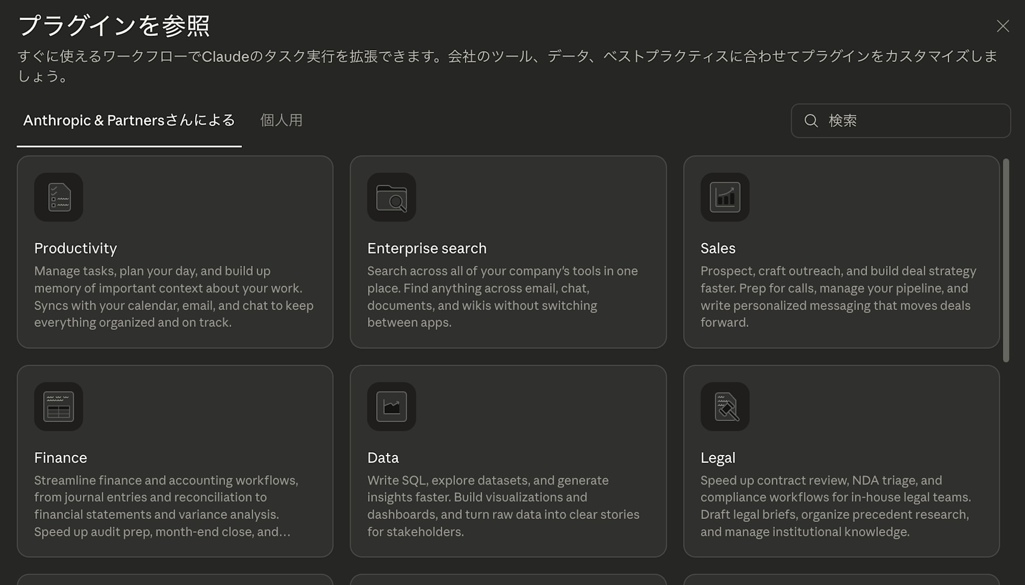
Task: Open the Sales plugin card
Action: click(840, 251)
